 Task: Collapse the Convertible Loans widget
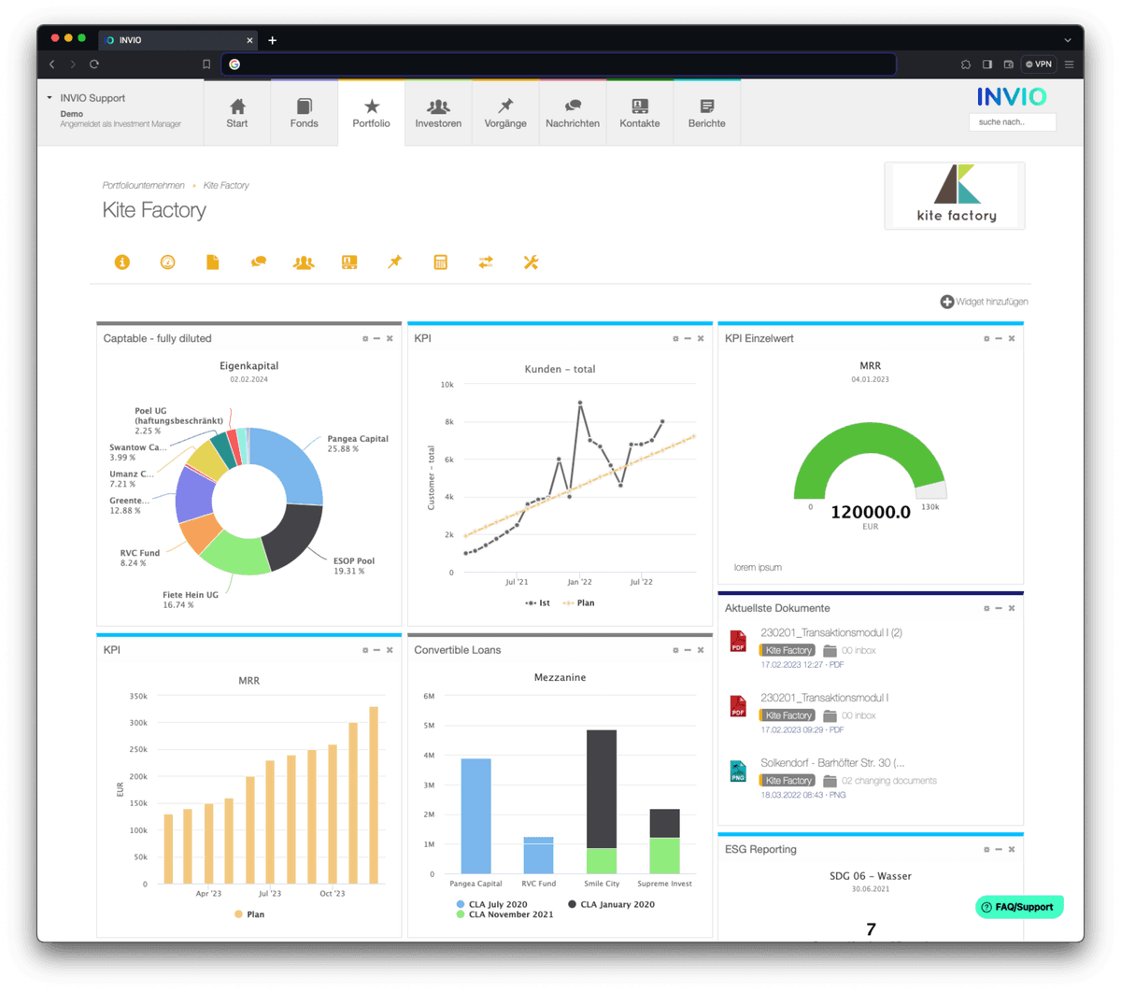pyautogui.click(x=687, y=650)
